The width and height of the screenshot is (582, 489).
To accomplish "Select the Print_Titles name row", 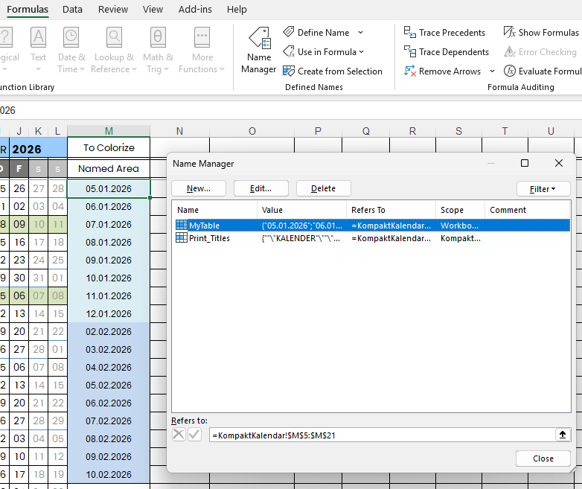I will 209,238.
